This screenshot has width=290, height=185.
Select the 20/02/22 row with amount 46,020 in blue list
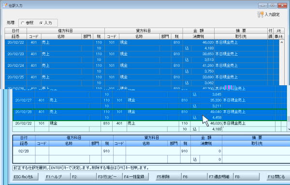click(142, 45)
